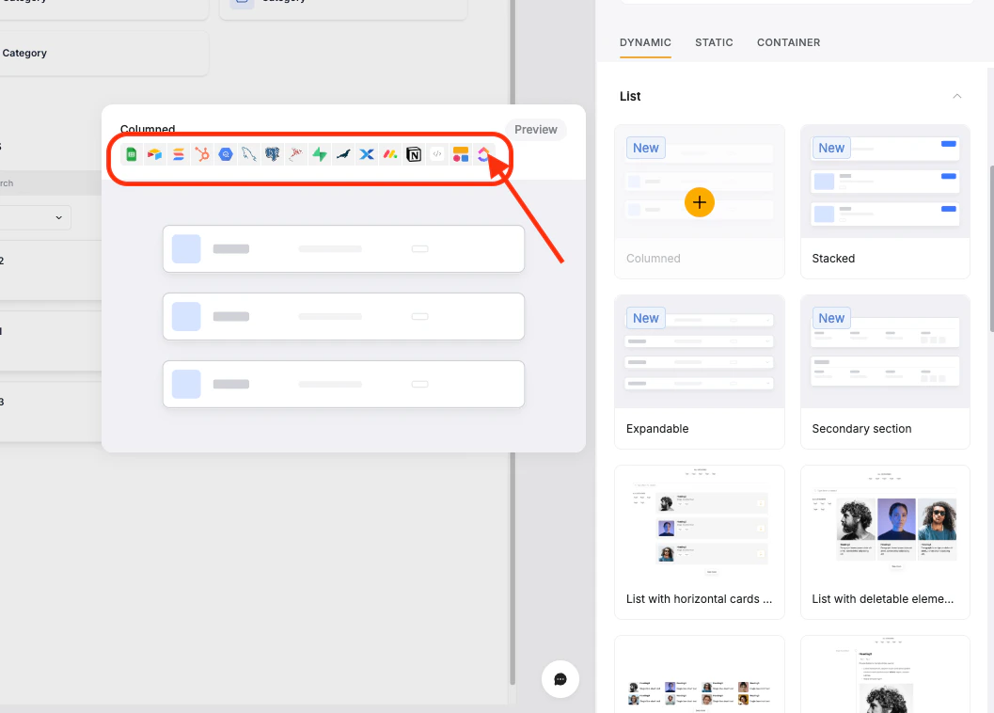Select the MariaDB seal data source icon

pyautogui.click(x=343, y=154)
